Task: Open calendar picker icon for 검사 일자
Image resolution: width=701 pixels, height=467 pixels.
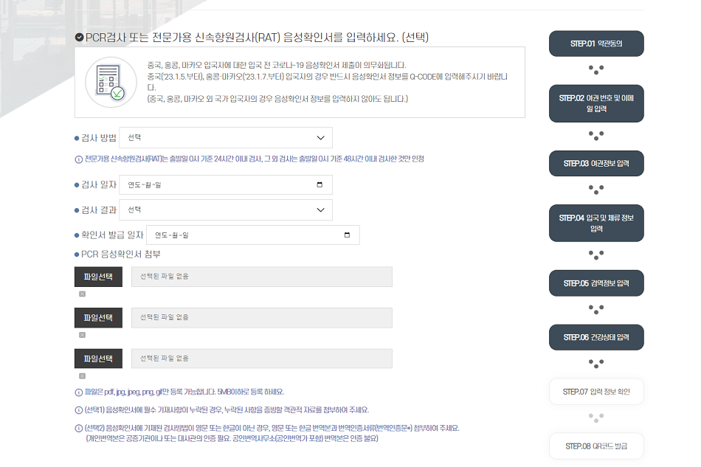Action: [320, 184]
